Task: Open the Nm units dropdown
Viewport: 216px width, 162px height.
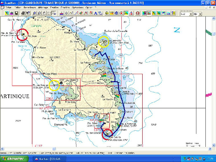Action: 200,14
